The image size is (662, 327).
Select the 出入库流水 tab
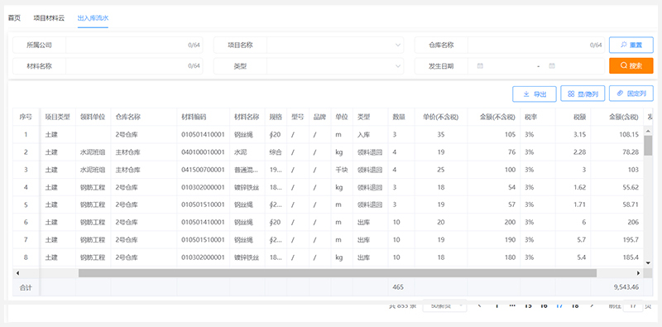93,18
